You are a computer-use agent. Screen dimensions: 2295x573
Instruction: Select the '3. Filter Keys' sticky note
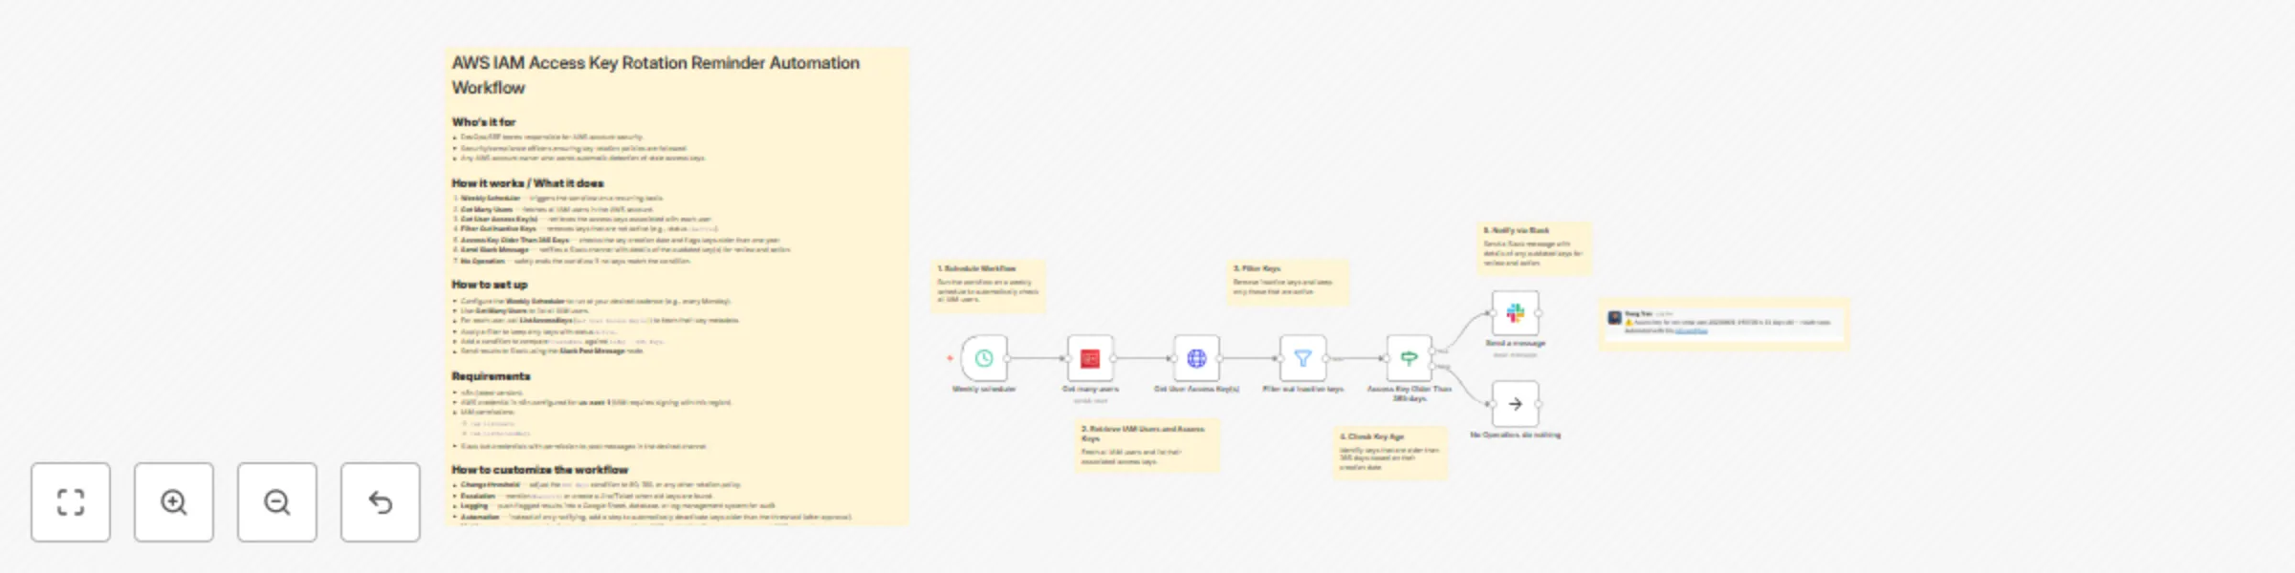coord(1288,282)
